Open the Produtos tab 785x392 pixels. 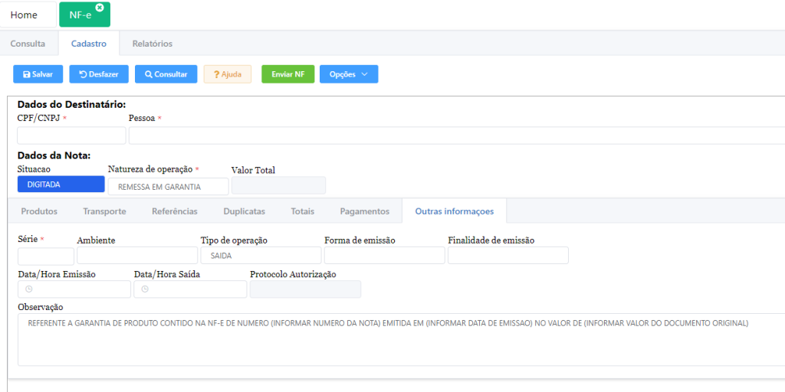(x=39, y=211)
